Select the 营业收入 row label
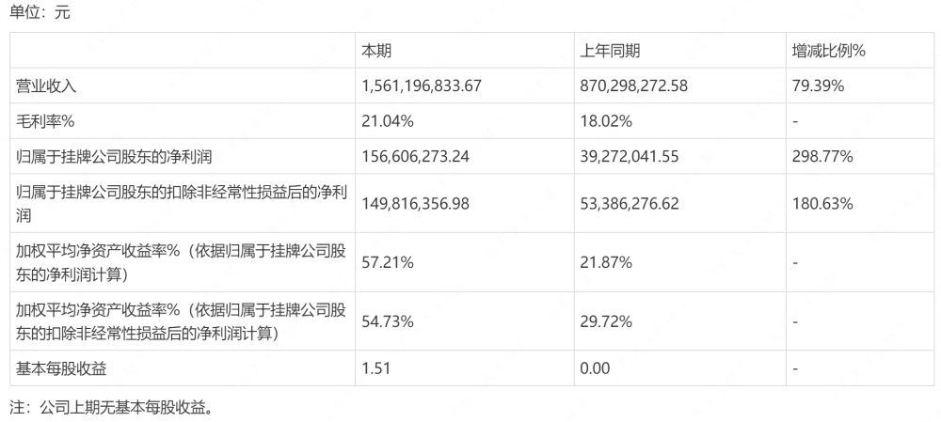Image resolution: width=941 pixels, height=422 pixels. 47,86
